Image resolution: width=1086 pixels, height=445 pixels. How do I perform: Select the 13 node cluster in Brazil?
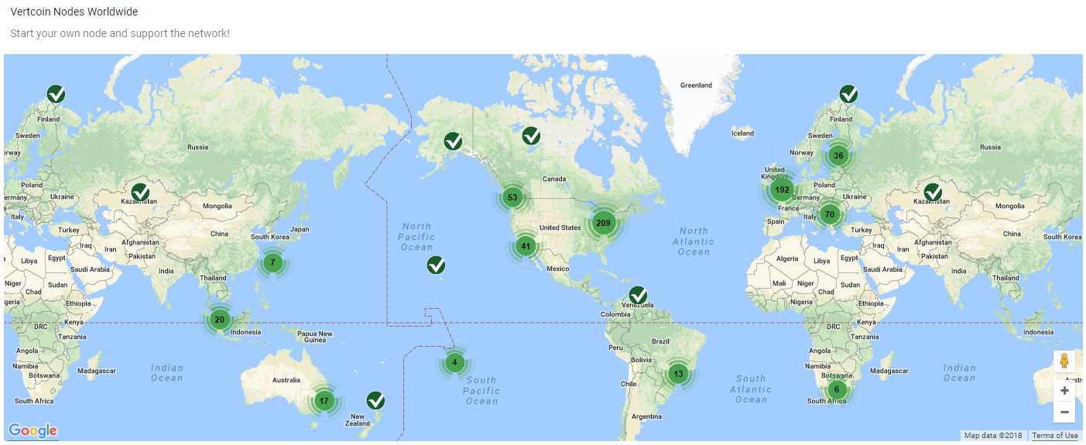678,374
